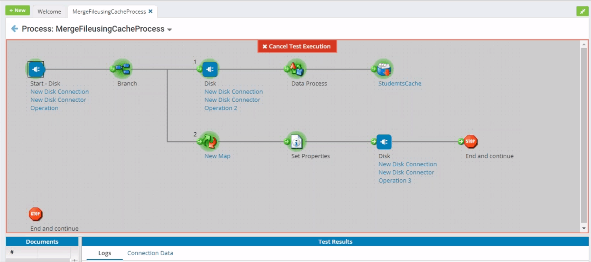Open the Logs tab
591x262 pixels.
point(105,253)
